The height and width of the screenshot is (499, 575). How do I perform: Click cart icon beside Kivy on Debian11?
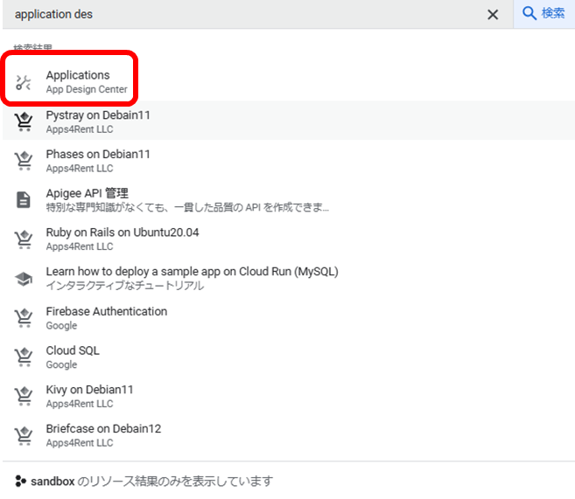tap(24, 396)
